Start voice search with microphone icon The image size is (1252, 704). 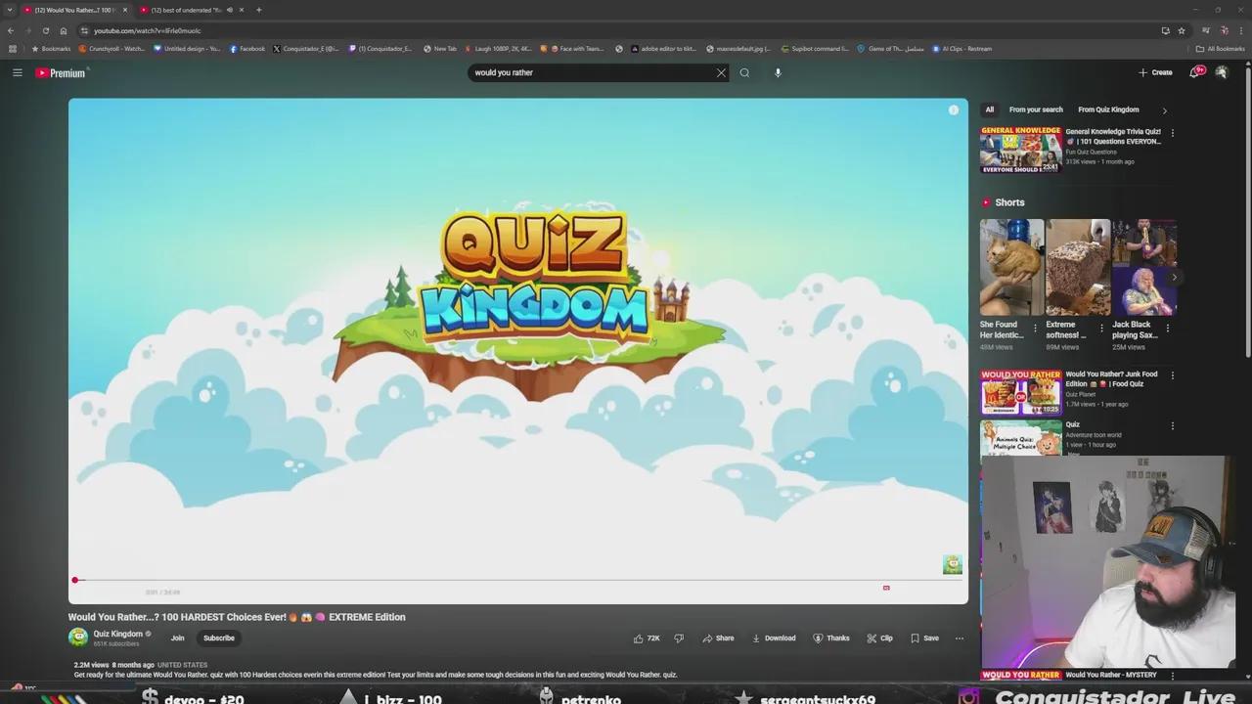coord(778,72)
